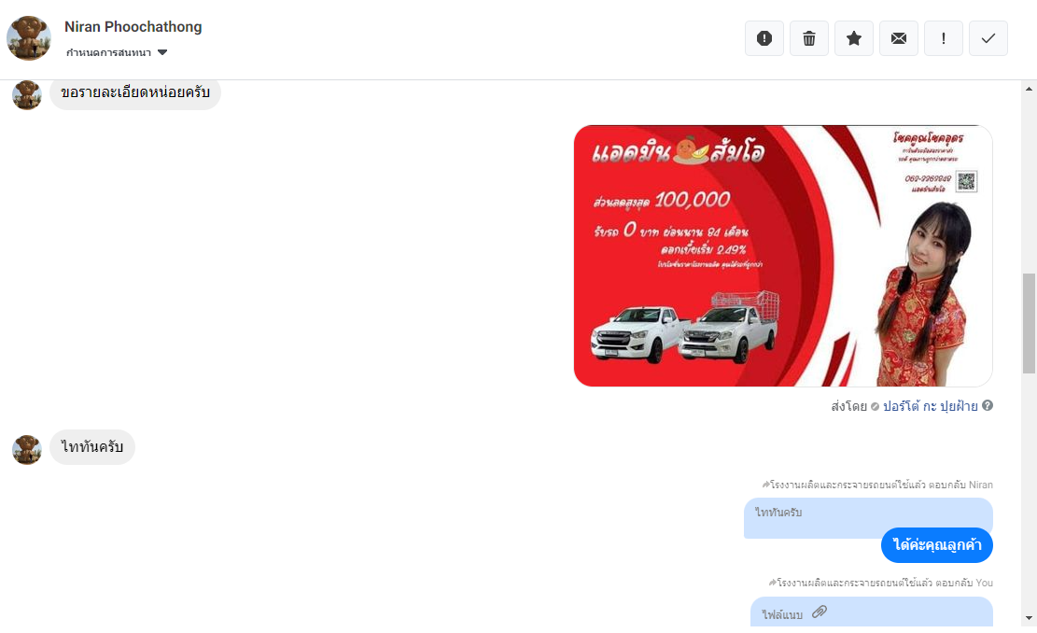The height and width of the screenshot is (633, 1037).
Task: Select the ได้ค่ะคุณลูกค้า reply bubble
Action: click(936, 545)
